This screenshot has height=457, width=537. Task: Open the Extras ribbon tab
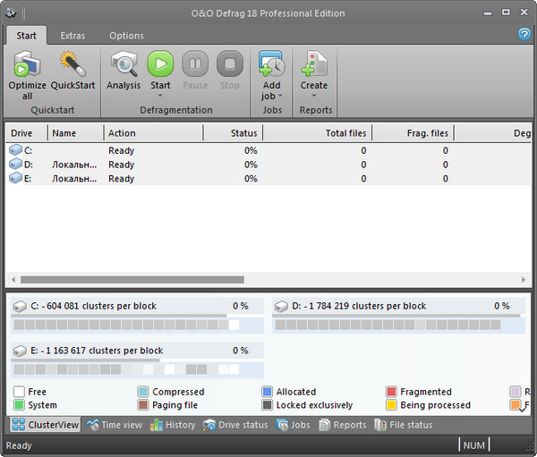[x=73, y=36]
